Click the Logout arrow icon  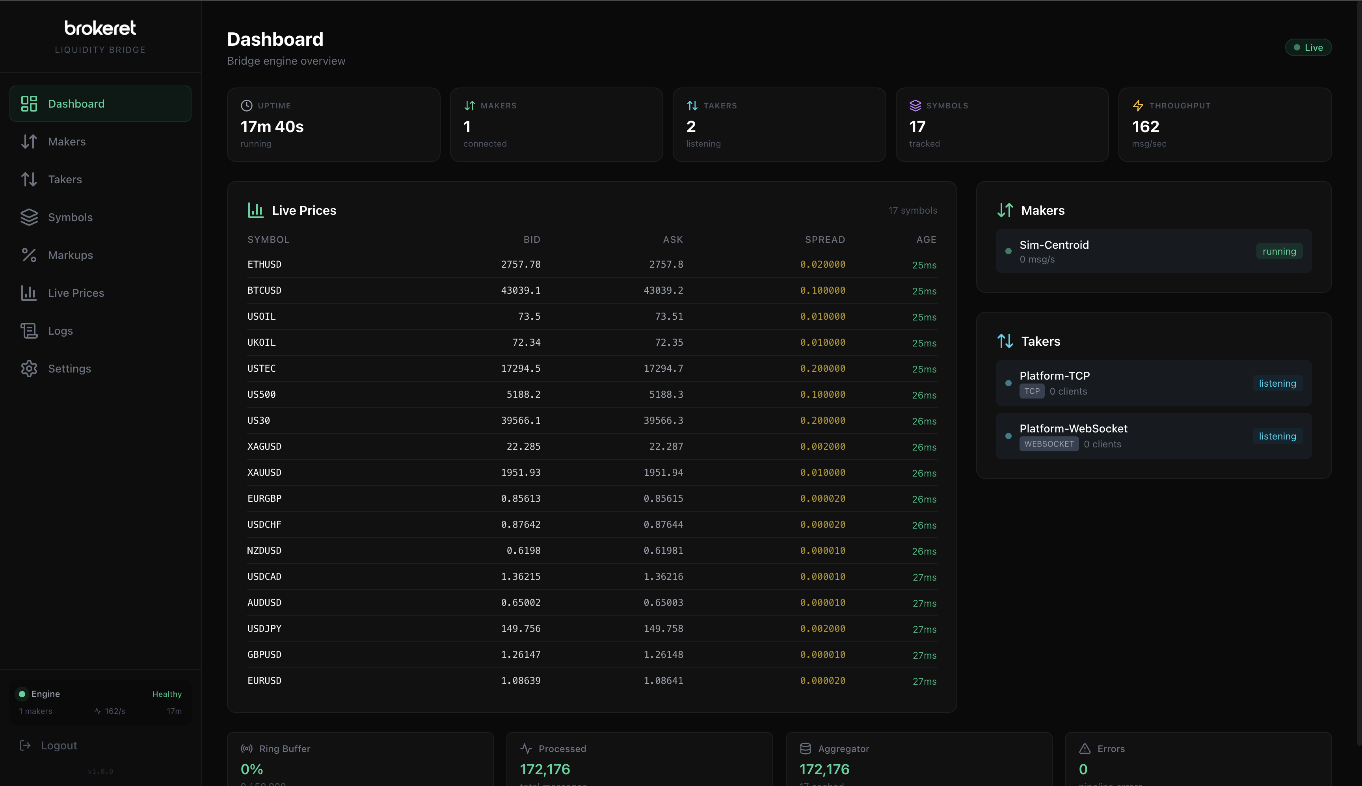pos(25,745)
